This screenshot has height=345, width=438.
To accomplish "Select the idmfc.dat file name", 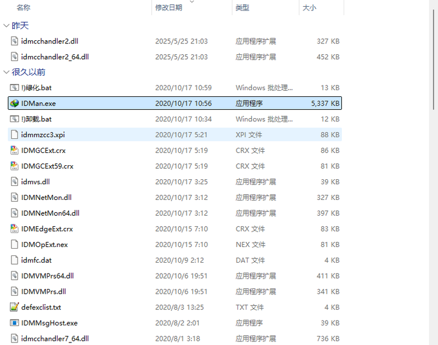I will pos(36,260).
